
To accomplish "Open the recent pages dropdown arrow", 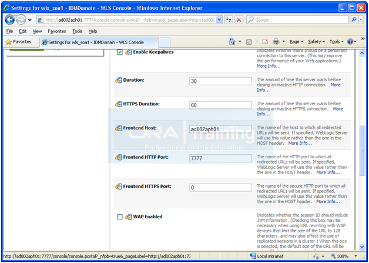I will pos(30,20).
